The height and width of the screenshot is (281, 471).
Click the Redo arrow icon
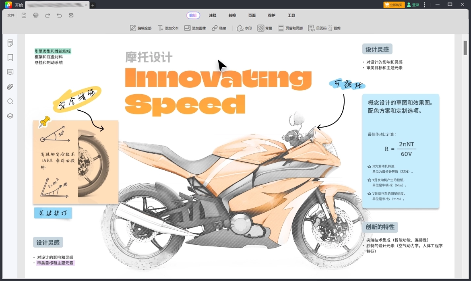click(x=48, y=15)
